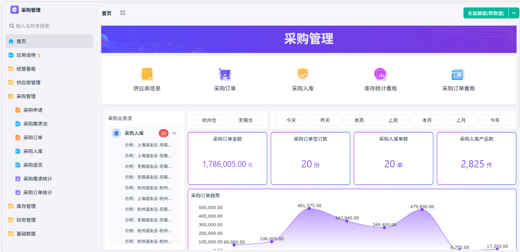This screenshot has height=252, width=520.
Task: Click the 采购入库产品数 2,825 件 card
Action: click(477, 158)
